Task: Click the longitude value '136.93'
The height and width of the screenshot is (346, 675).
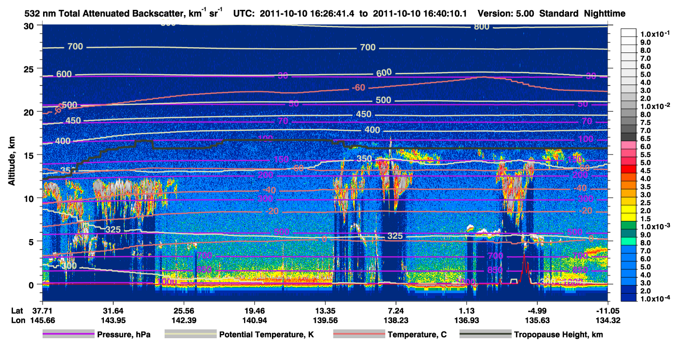Action: [466, 320]
